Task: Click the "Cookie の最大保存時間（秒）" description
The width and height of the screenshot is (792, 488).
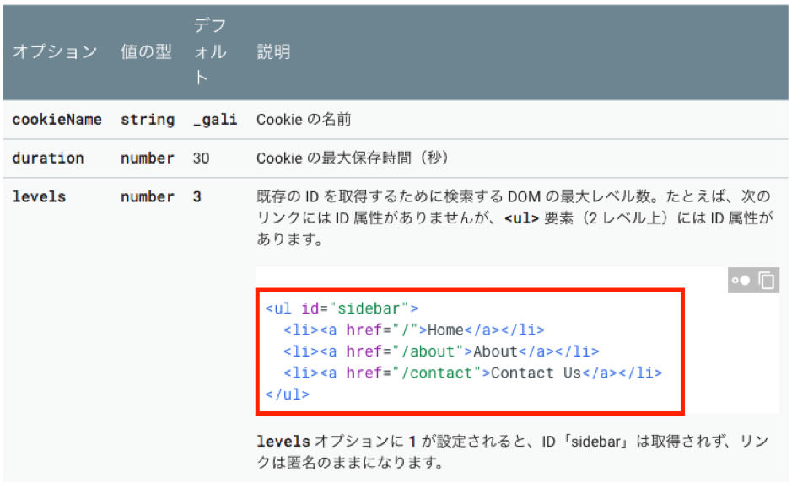Action: [x=352, y=158]
